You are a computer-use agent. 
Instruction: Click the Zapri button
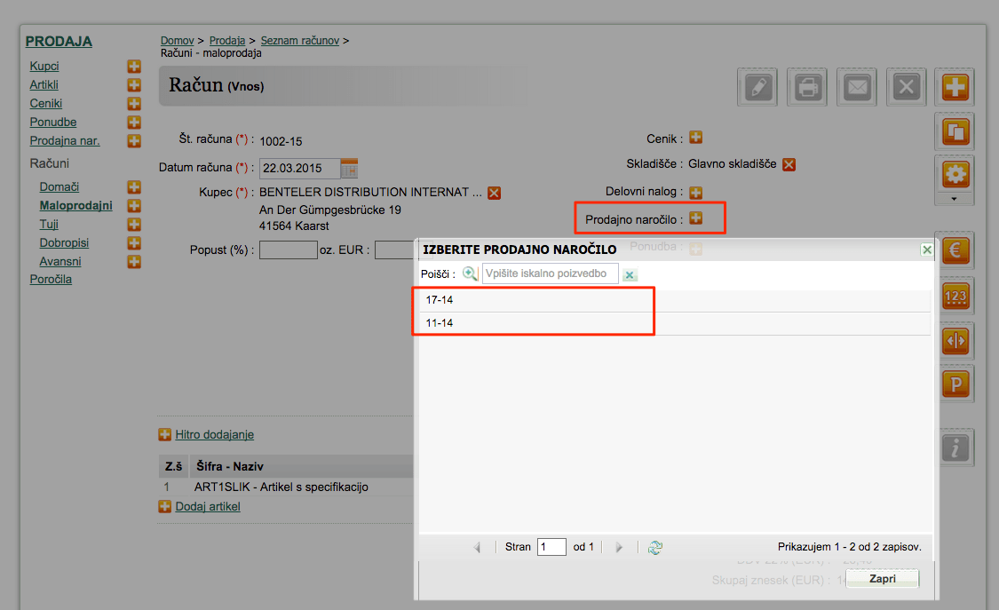(883, 579)
